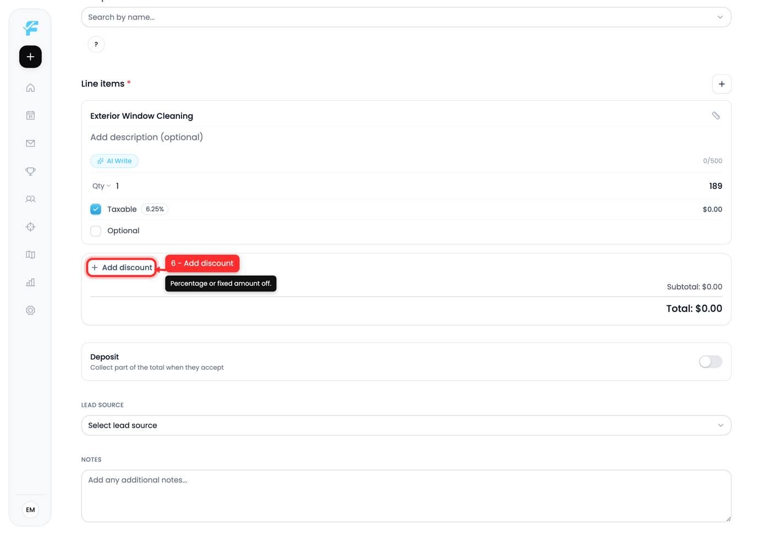Image resolution: width=770 pixels, height=535 pixels.
Task: Click the Total: $0.00 text
Action: coord(694,309)
